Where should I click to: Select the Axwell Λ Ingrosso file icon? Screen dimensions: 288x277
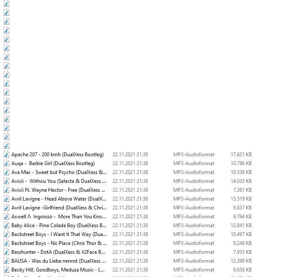6,216
